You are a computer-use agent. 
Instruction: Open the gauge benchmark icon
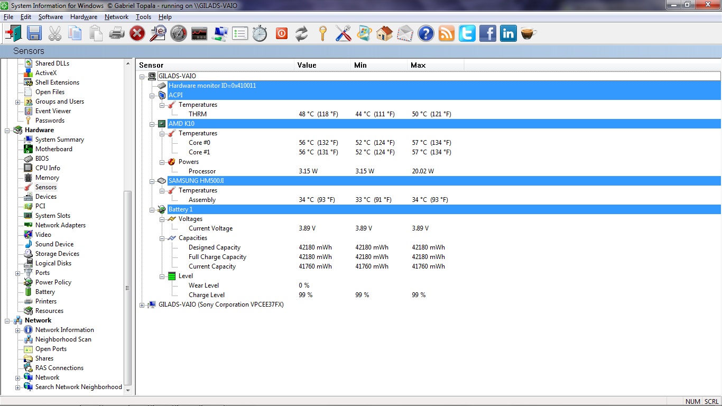click(178, 34)
